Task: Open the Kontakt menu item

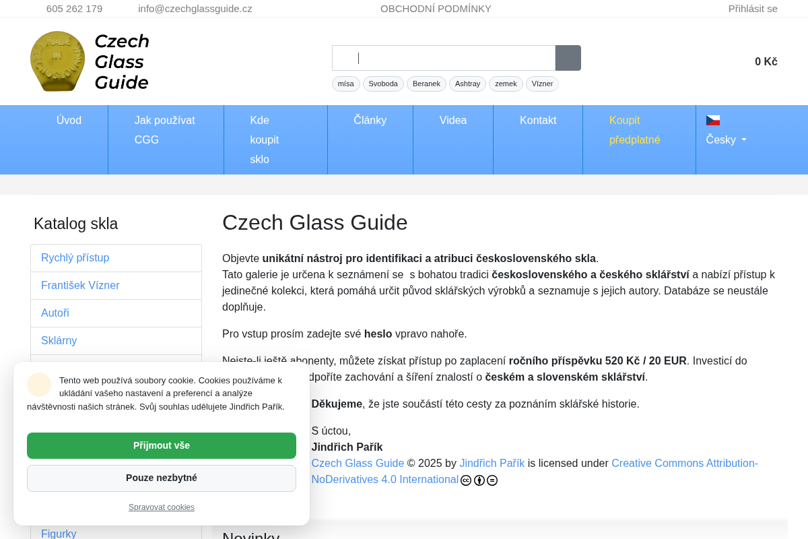Action: click(x=538, y=120)
